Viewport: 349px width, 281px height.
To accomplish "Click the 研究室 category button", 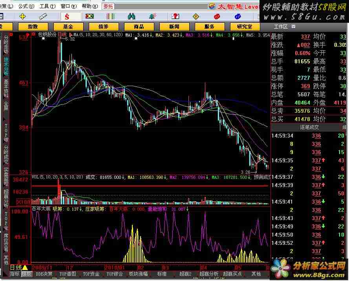I will [245, 27].
